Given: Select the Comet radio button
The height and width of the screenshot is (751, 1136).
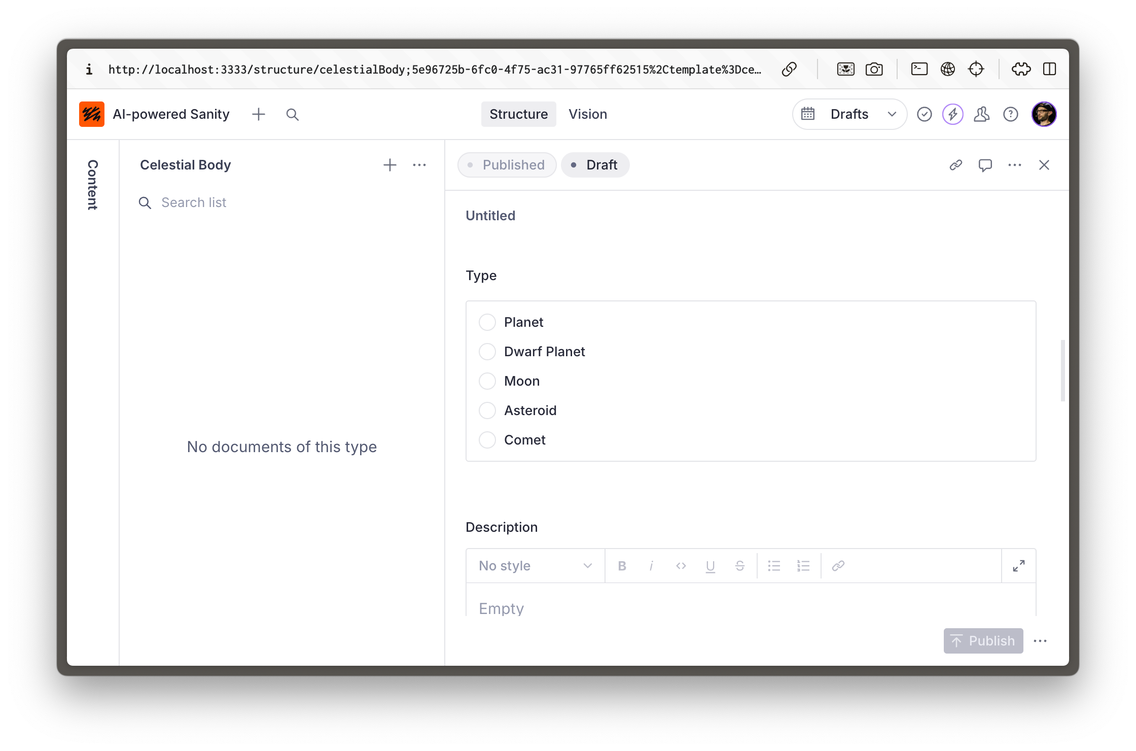Looking at the screenshot, I should click(487, 440).
